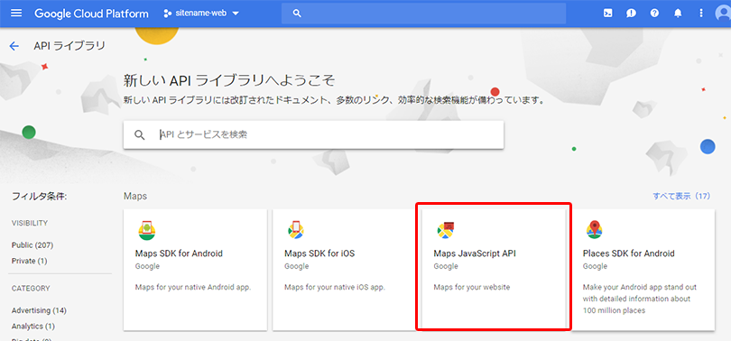This screenshot has width=731, height=341.
Task: Open the three-dot settings menu
Action: click(x=700, y=13)
